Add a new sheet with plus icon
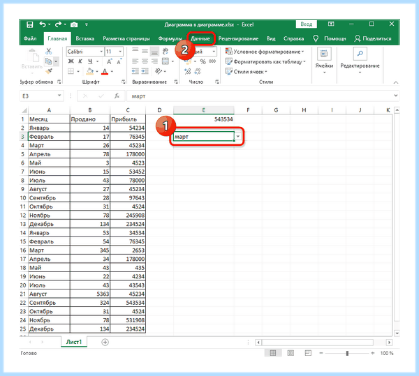 [105, 342]
